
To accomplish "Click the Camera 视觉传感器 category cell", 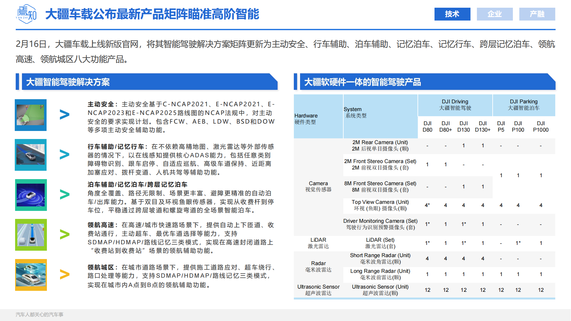I will [x=318, y=187].
